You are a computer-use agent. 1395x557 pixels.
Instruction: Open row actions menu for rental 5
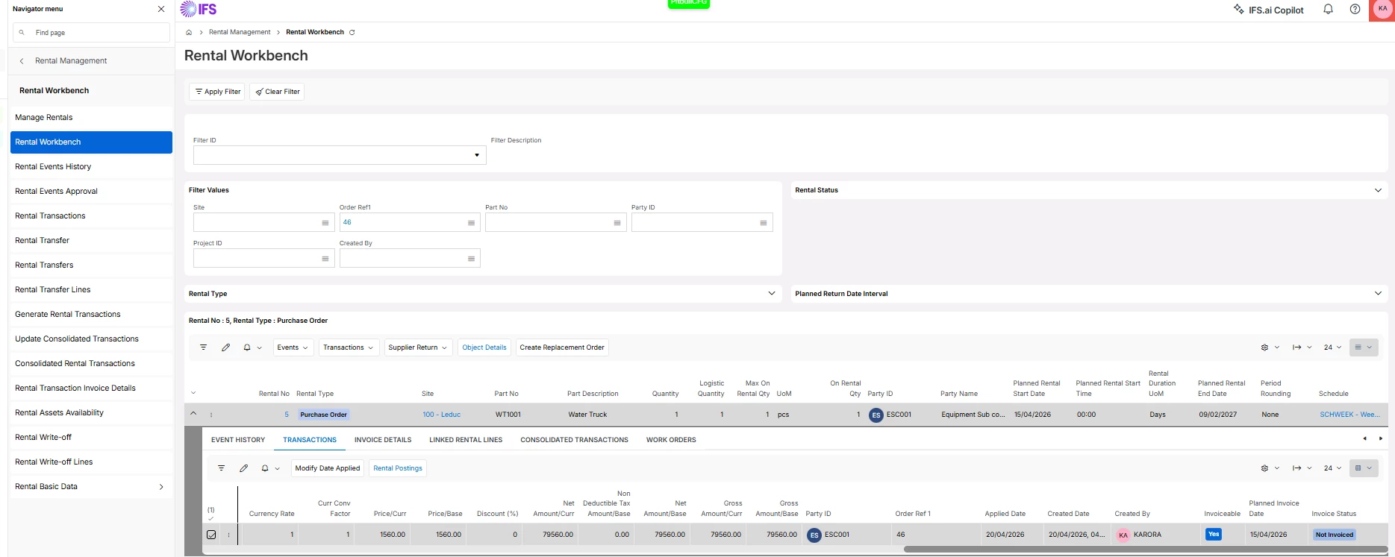(x=211, y=415)
